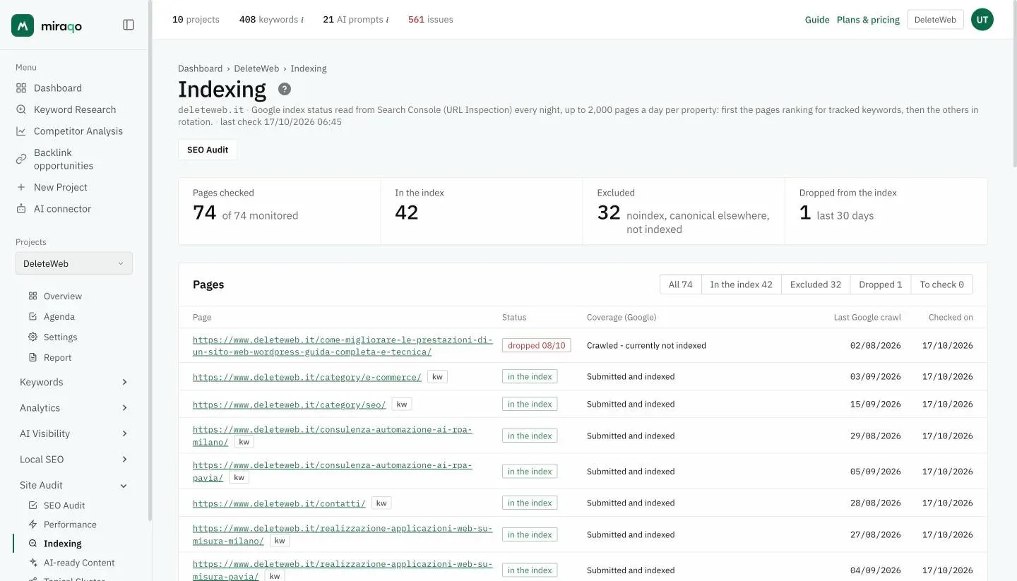
Task: Click the main page scrollbar
Action: tap(1015, 85)
